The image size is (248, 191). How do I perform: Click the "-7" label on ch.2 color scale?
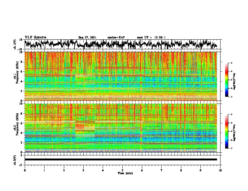click(231, 149)
